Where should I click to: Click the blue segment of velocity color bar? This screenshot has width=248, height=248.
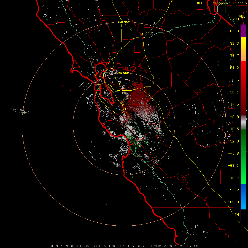(243, 196)
